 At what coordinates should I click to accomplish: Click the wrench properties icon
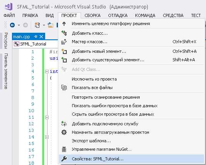(64, 159)
